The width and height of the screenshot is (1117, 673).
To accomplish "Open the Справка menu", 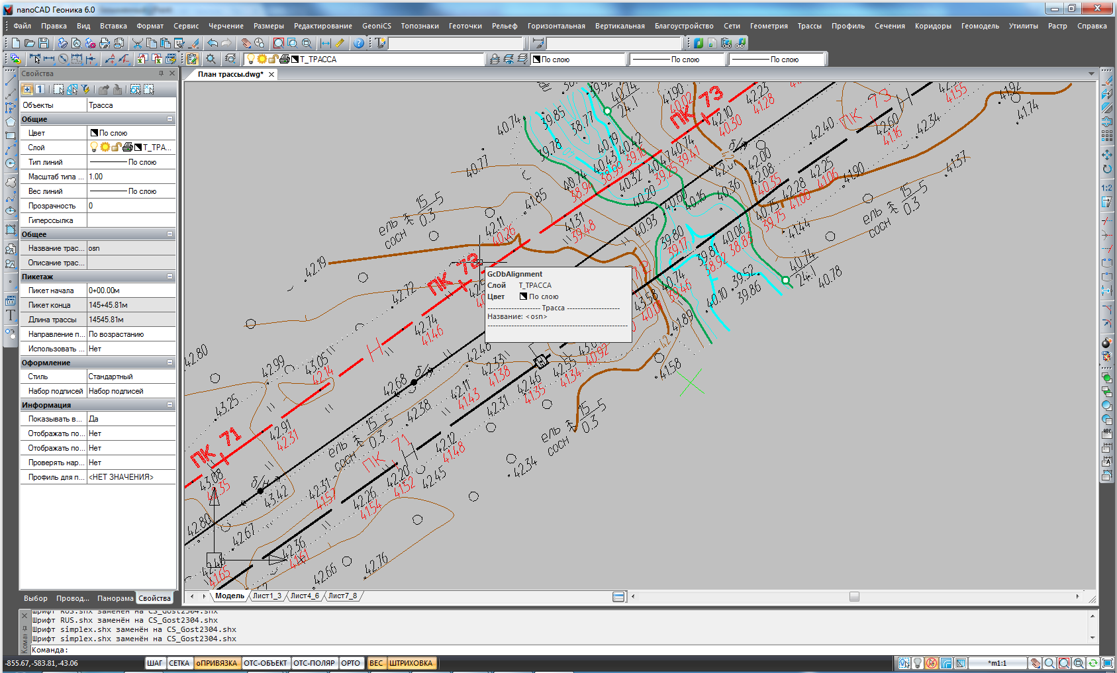I will (x=1092, y=26).
